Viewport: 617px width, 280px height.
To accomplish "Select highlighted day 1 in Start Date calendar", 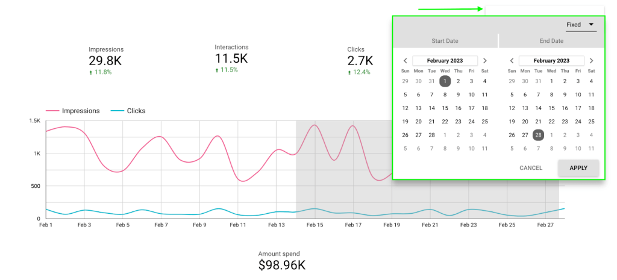I will pos(445,81).
